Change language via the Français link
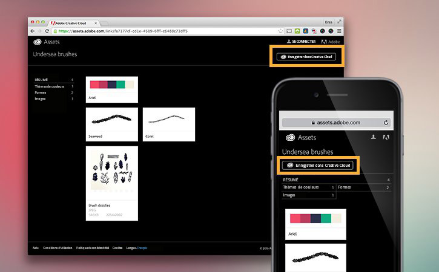Screen dimensions: 439x272 [142, 248]
